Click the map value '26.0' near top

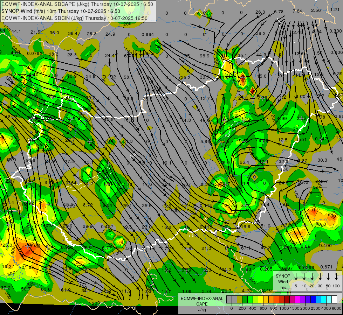[x=260, y=12]
